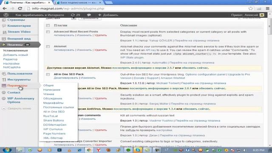Collapse the sidebar with Свернуть меню
272x153 pixels.
(17, 108)
